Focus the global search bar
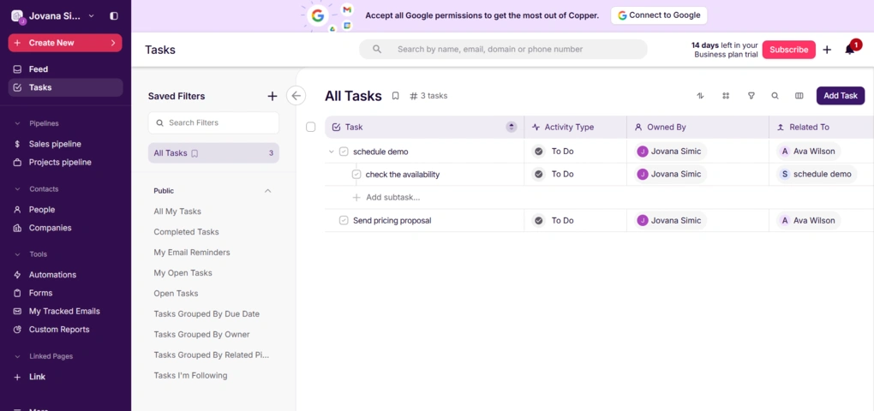The width and height of the screenshot is (874, 411). pyautogui.click(x=503, y=49)
